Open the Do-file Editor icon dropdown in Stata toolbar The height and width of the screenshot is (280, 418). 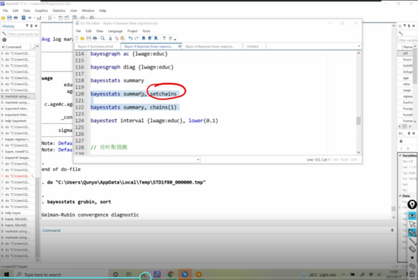54,18
